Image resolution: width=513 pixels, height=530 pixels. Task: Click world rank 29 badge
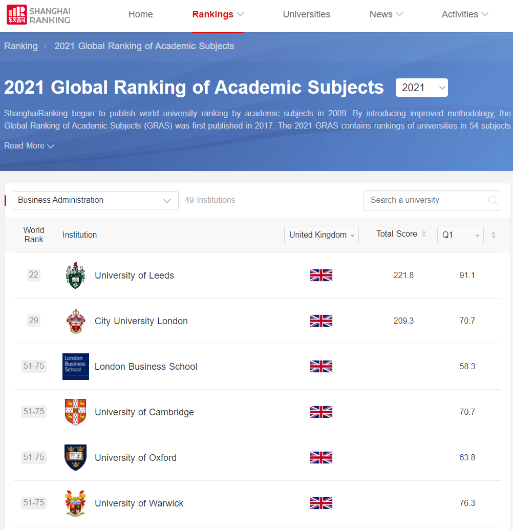point(33,321)
